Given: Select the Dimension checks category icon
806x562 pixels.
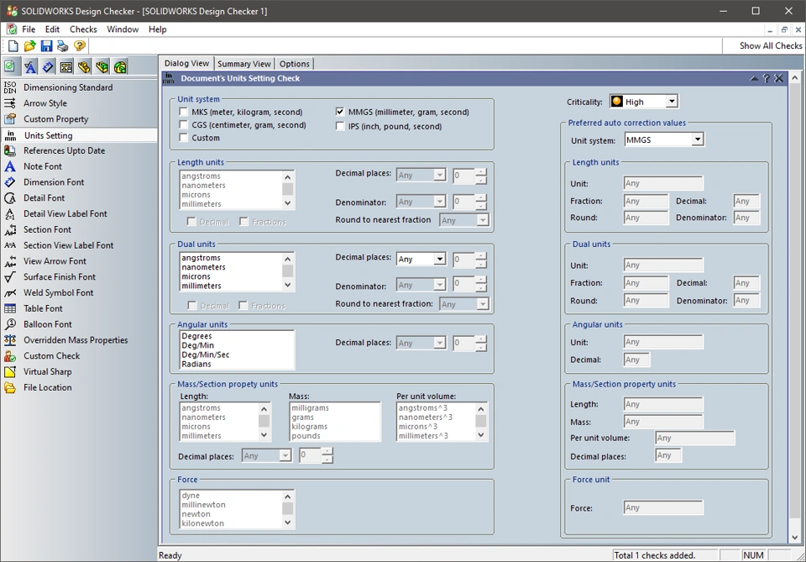Looking at the screenshot, I should [48, 66].
